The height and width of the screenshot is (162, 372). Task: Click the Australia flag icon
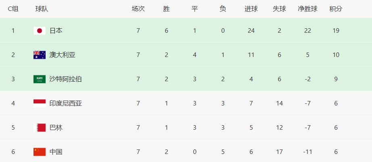[x=40, y=55]
